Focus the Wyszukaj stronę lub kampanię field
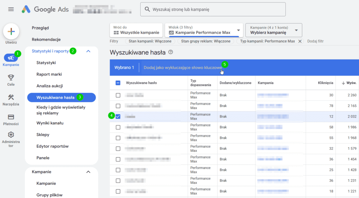359x198 pixels. [x=213, y=9]
